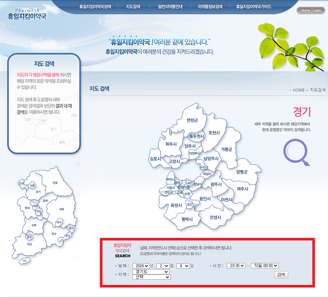Image resolution: width=328 pixels, height=297 pixels.
Task: Select 서울 on the Korea map
Action: 32,186
